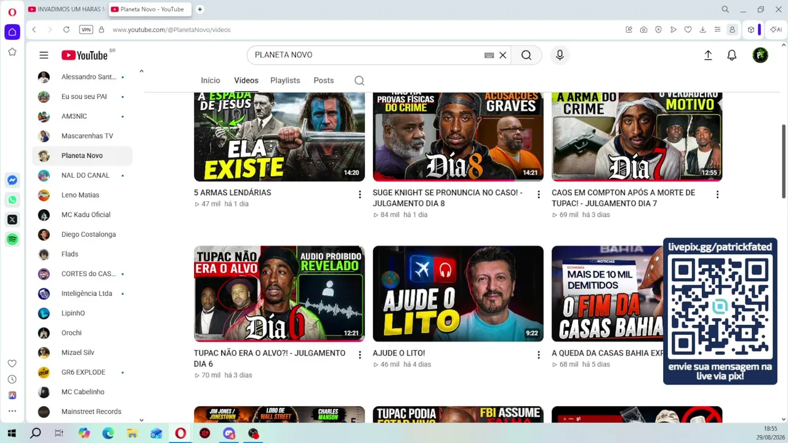The width and height of the screenshot is (788, 443).
Task: Take a snapshot with the camera icon
Action: click(x=643, y=30)
